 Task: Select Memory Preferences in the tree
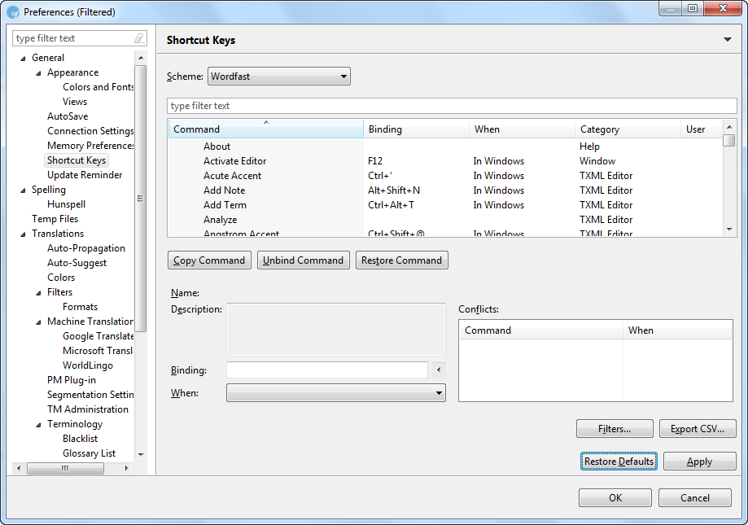point(90,146)
